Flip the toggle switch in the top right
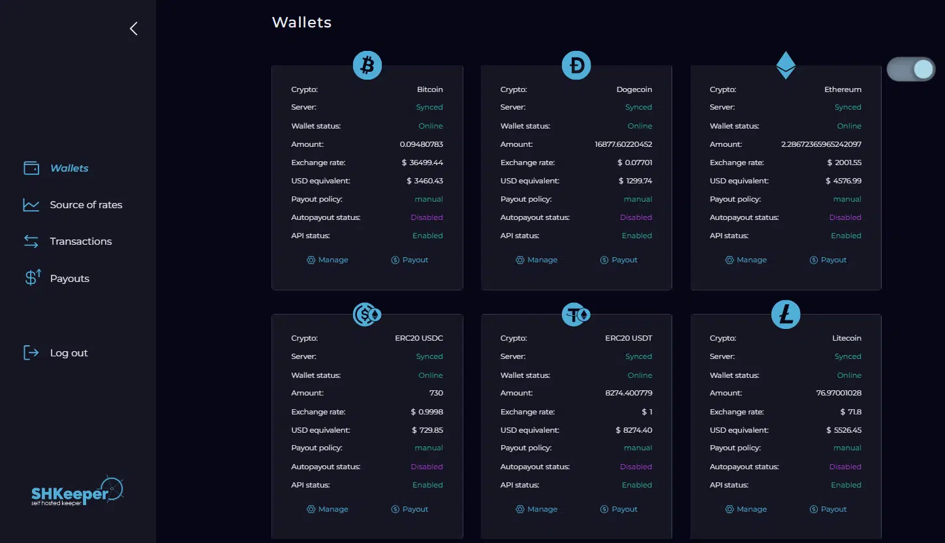Image resolution: width=945 pixels, height=543 pixels. [x=911, y=69]
